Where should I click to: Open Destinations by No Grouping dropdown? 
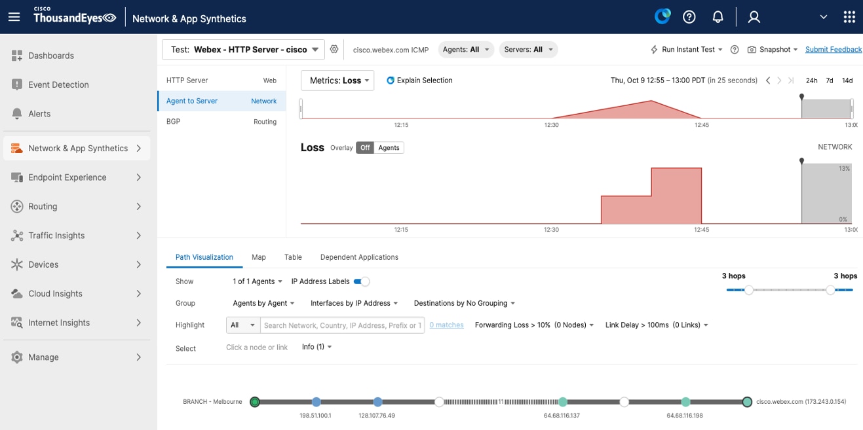[464, 303]
